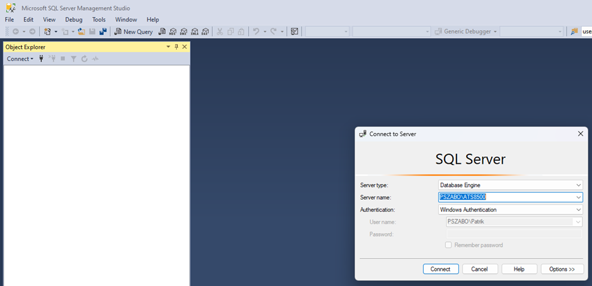Click the Copy icon in toolbar
592x286 pixels.
point(231,31)
